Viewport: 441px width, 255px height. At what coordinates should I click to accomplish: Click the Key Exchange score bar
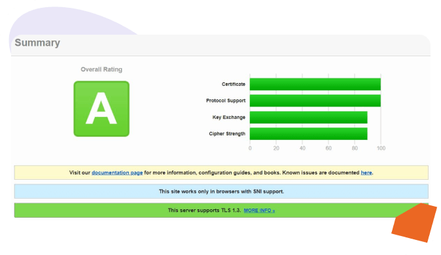[x=309, y=117]
